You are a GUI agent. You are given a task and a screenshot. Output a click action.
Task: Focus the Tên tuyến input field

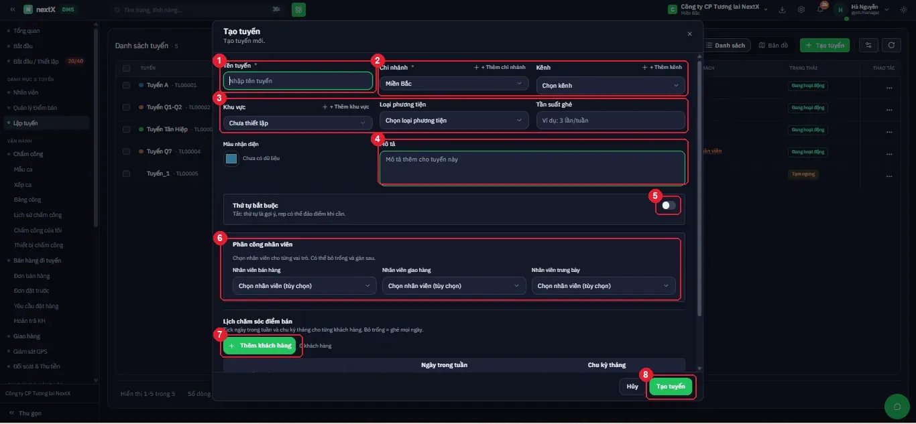click(x=298, y=80)
